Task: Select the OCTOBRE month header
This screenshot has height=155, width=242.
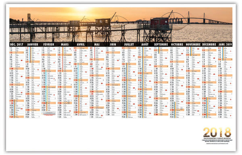Action: click(x=177, y=44)
